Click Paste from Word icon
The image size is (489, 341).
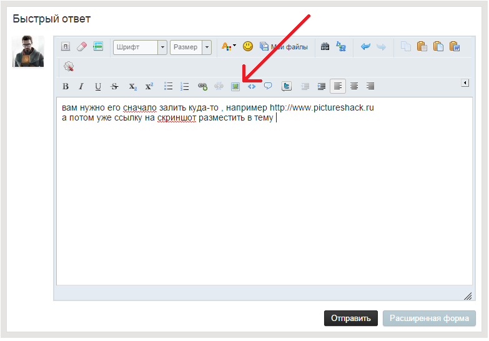(455, 46)
